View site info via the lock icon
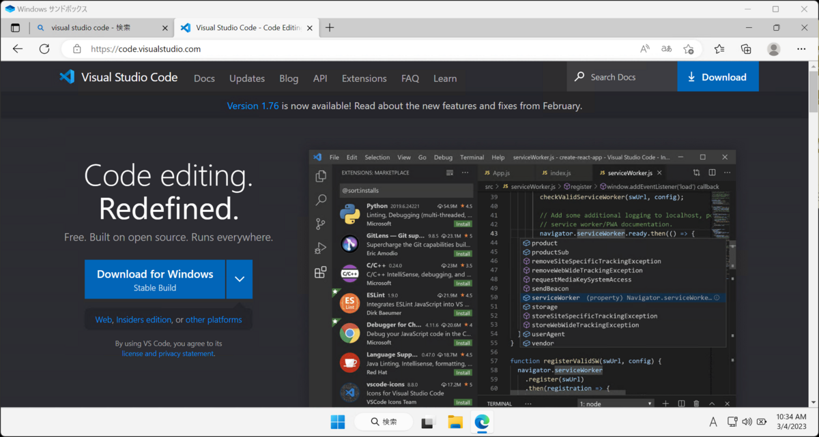 point(77,49)
